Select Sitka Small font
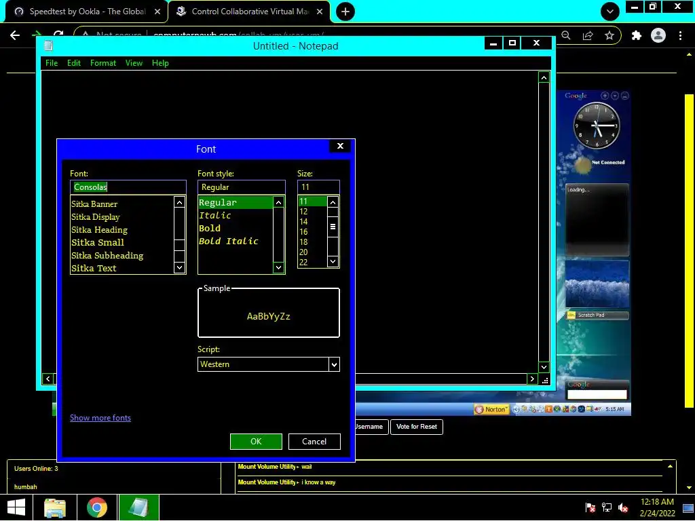Viewport: 695px width, 521px height. pyautogui.click(x=98, y=242)
